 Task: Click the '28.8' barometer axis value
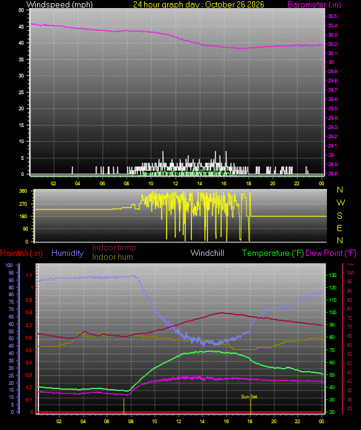tap(333, 173)
